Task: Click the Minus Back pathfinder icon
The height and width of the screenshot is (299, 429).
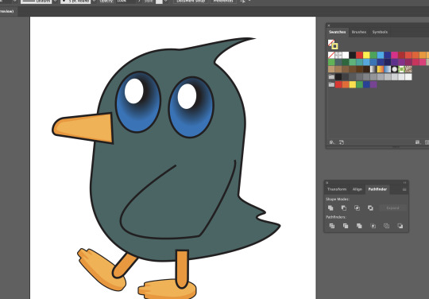Action: click(x=400, y=226)
